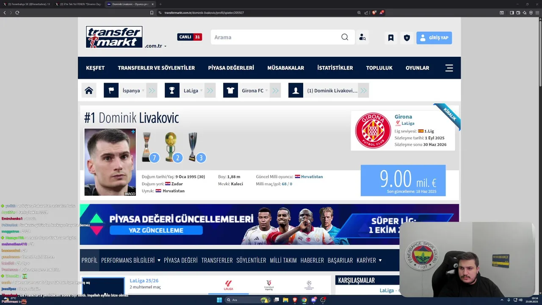Select the PROFİL tab
The width and height of the screenshot is (542, 305).
(89, 260)
